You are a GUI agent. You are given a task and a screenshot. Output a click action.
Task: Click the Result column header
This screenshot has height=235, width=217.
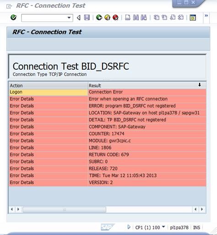pos(147,86)
